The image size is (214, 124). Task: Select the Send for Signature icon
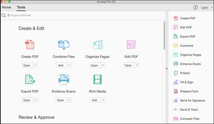pyautogui.click(x=176, y=101)
